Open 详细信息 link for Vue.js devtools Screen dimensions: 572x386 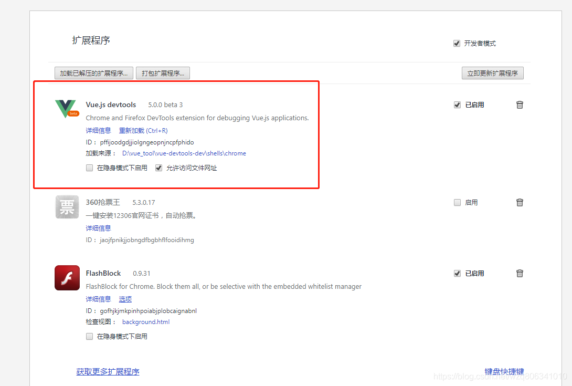coord(98,131)
